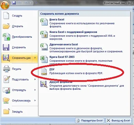Image resolution: width=134 pixels, height=125 pixels.
Task: Expand the Сохранить как submenu arrow
Action: [x=35, y=58]
